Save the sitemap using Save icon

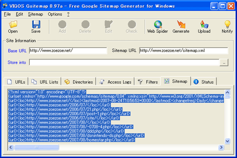pos(36,27)
